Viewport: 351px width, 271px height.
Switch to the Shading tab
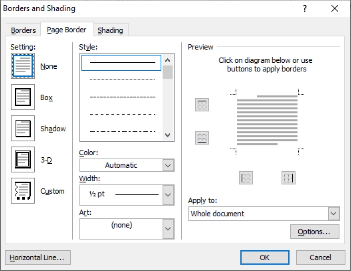(110, 30)
